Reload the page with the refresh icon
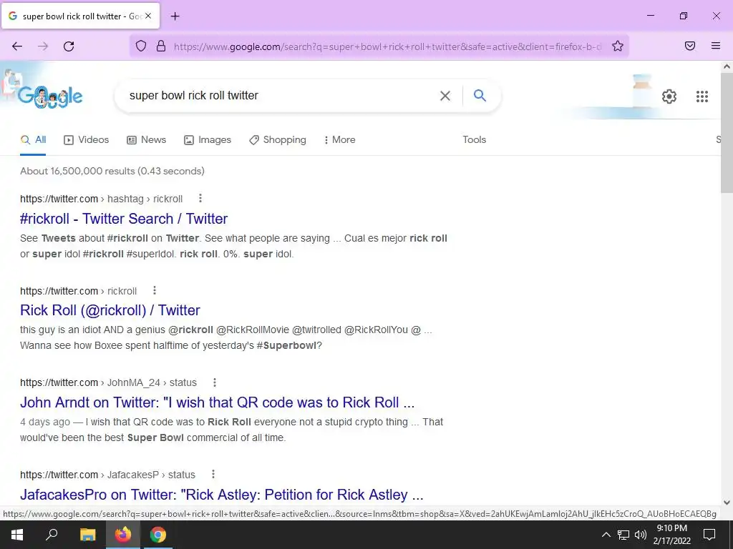Image resolution: width=733 pixels, height=549 pixels. 69,46
